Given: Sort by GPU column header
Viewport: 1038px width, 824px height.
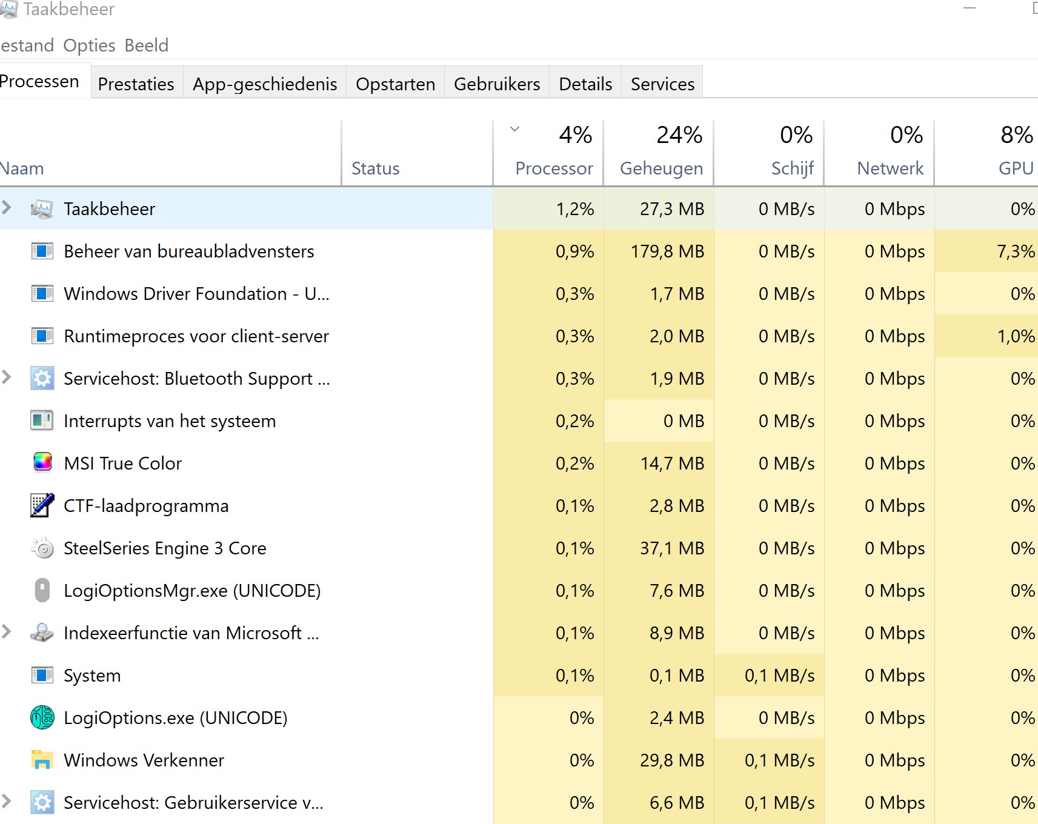Looking at the screenshot, I should (x=986, y=153).
